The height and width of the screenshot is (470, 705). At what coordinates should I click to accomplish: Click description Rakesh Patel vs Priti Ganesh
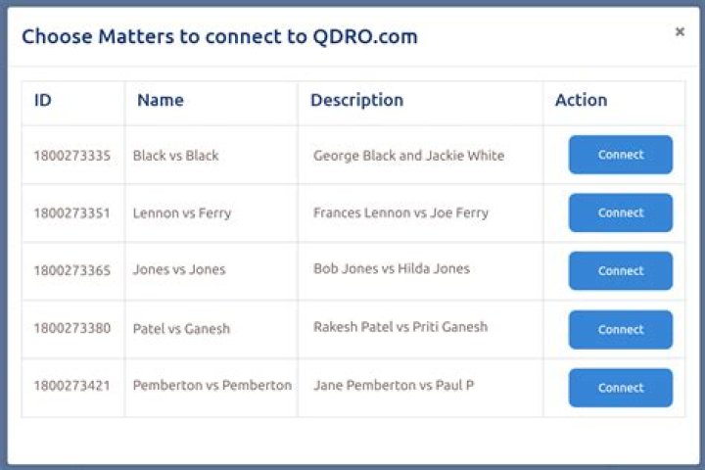pos(399,327)
